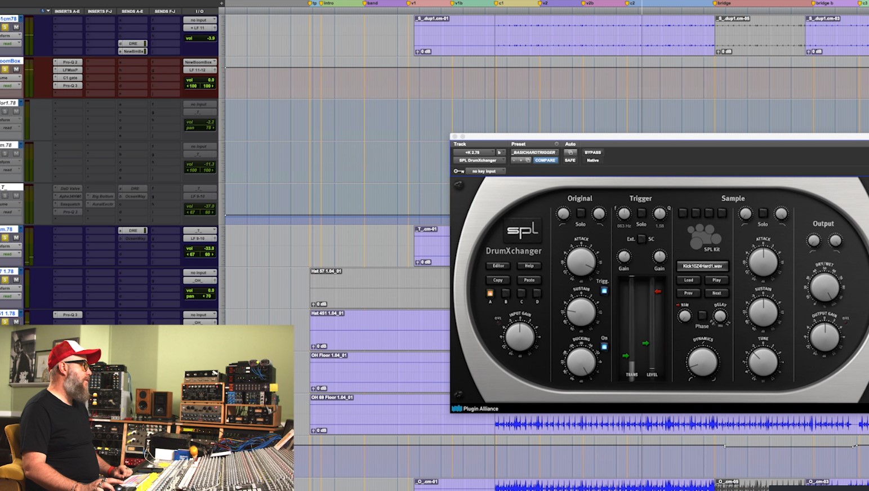This screenshot has width=869, height=491.
Task: Toggle Solo in the Trigger section
Action: tap(641, 213)
